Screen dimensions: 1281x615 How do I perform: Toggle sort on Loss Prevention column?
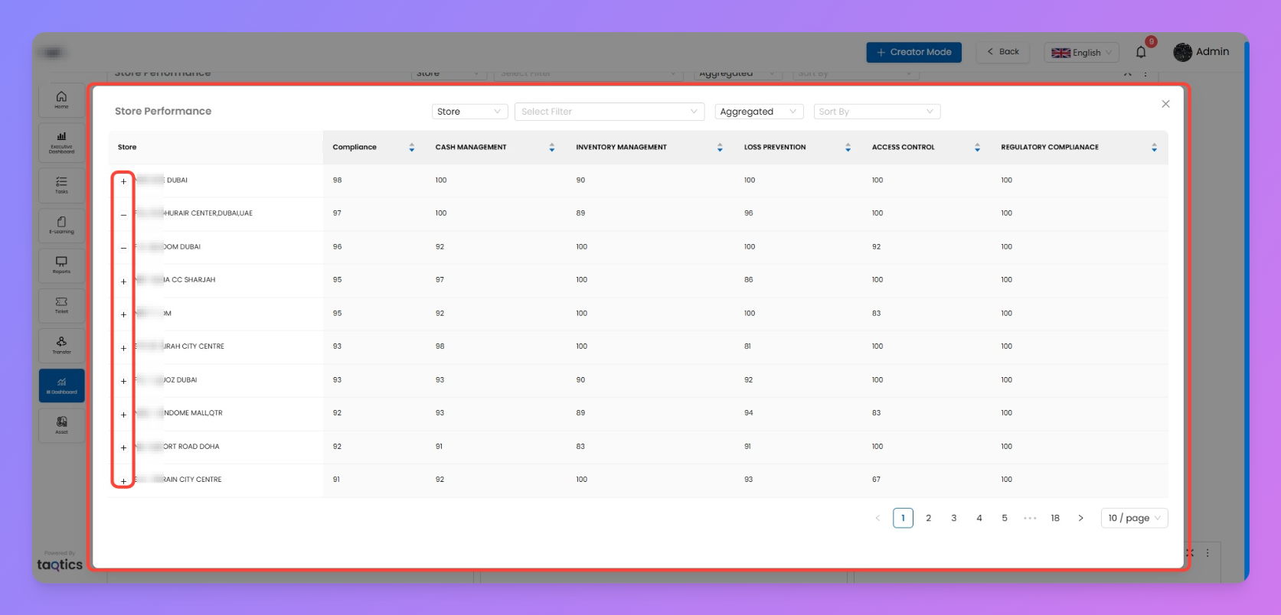point(848,148)
